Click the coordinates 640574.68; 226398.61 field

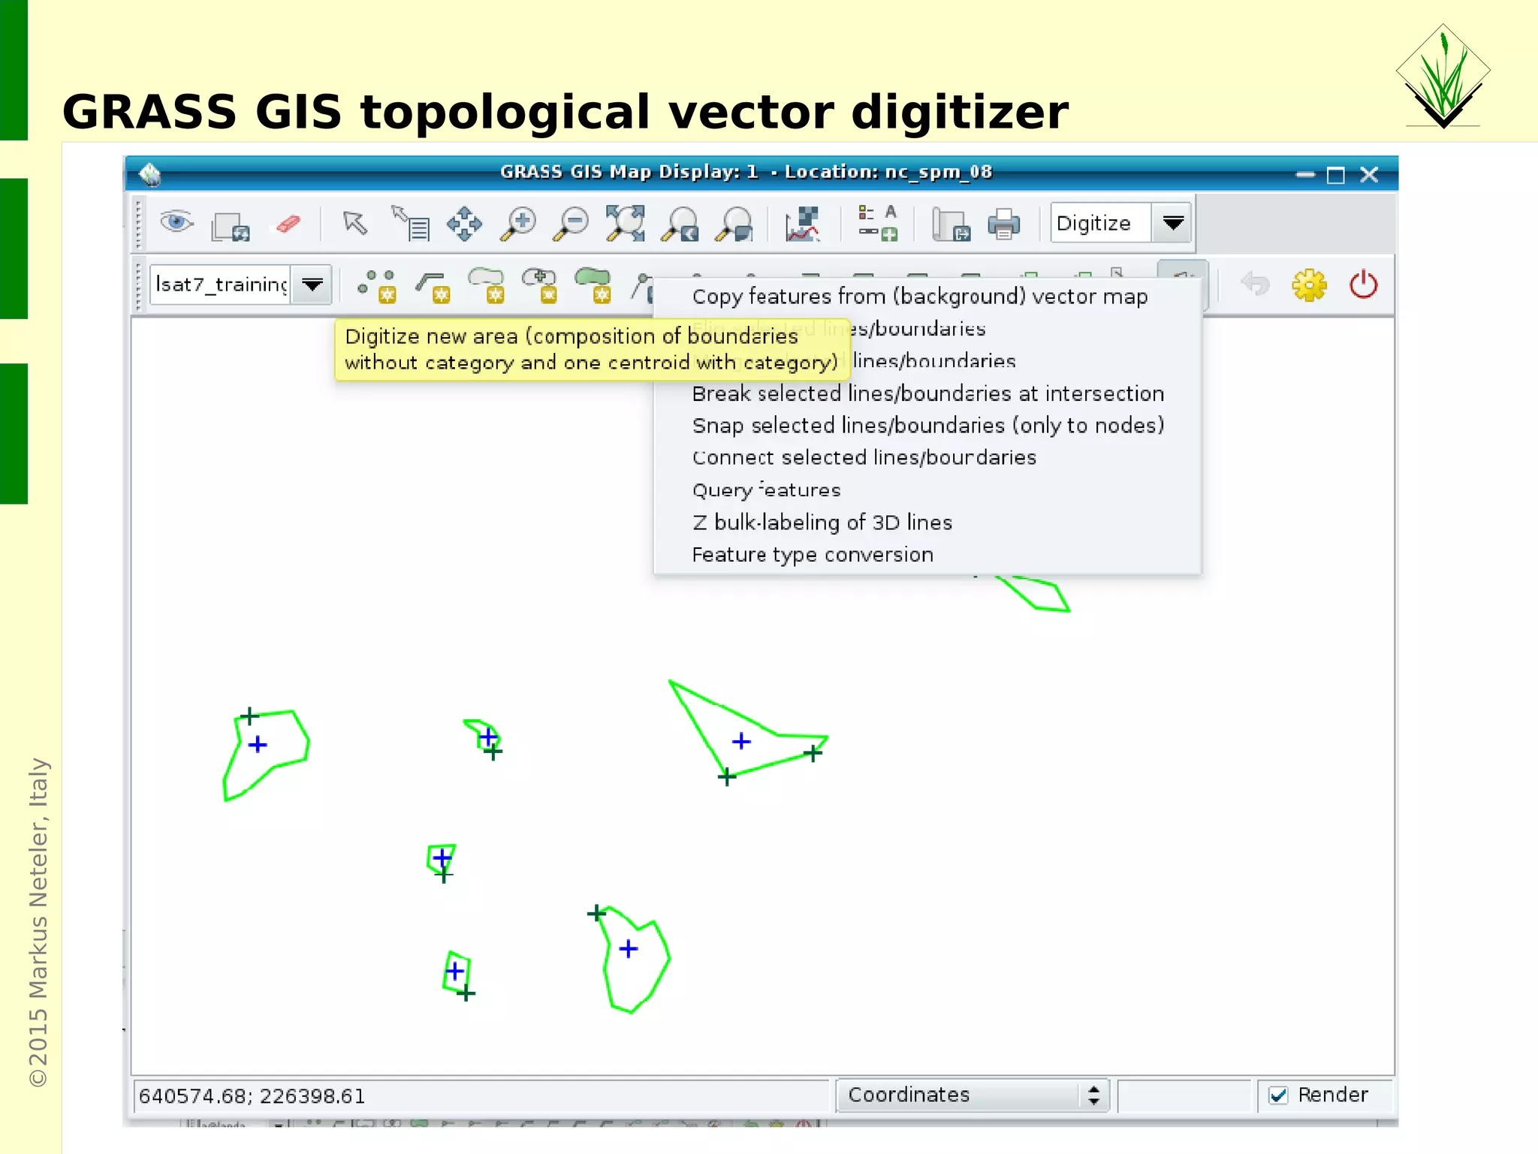[481, 1096]
